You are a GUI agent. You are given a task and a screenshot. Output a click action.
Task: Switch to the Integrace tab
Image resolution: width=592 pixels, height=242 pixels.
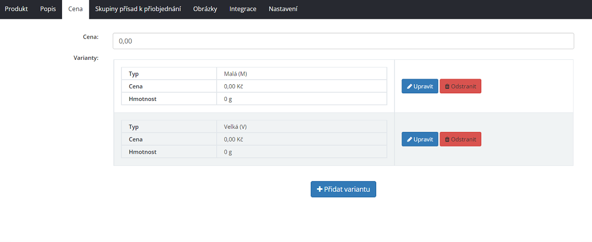[243, 9]
